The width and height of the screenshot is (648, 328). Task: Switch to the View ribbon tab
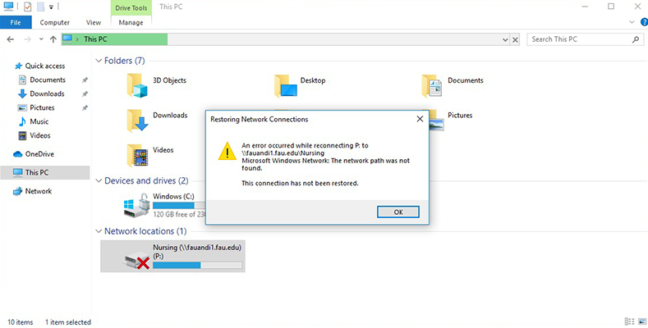(x=94, y=23)
